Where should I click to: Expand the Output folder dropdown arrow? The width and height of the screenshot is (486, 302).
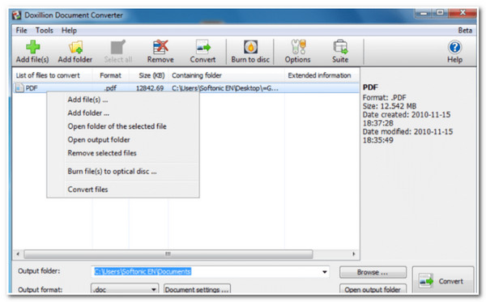325,272
